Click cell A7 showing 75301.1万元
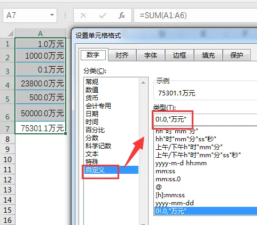This screenshot has height=225, width=257. [x=41, y=128]
